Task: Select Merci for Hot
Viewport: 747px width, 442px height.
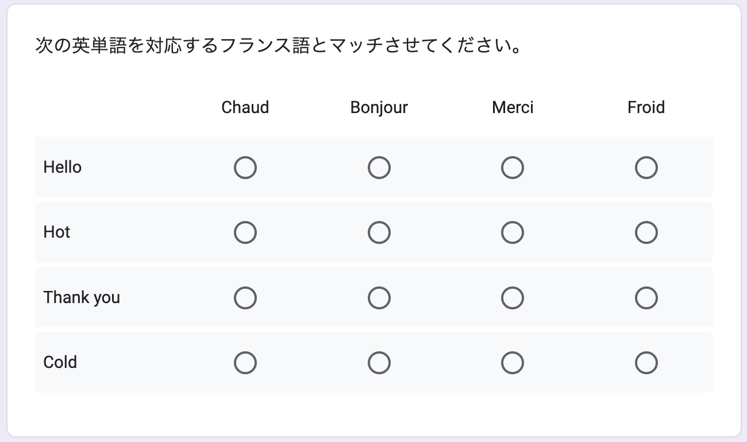Action: [513, 232]
